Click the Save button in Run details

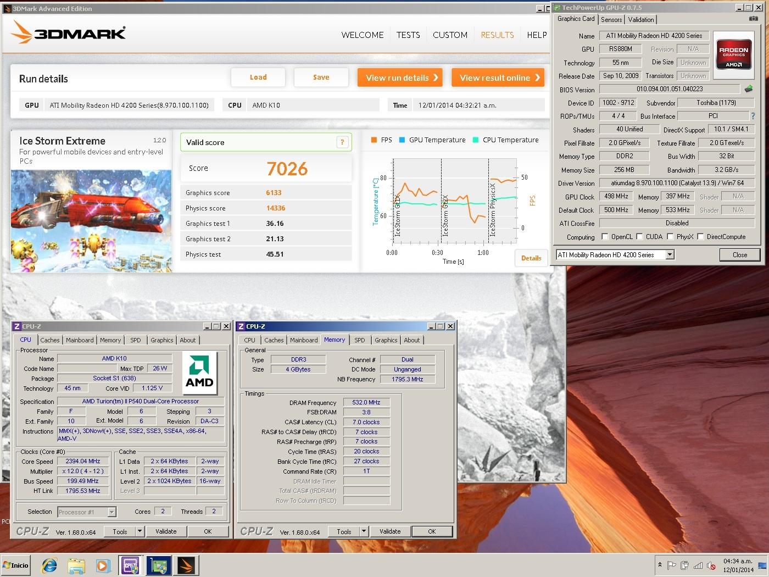click(x=321, y=77)
